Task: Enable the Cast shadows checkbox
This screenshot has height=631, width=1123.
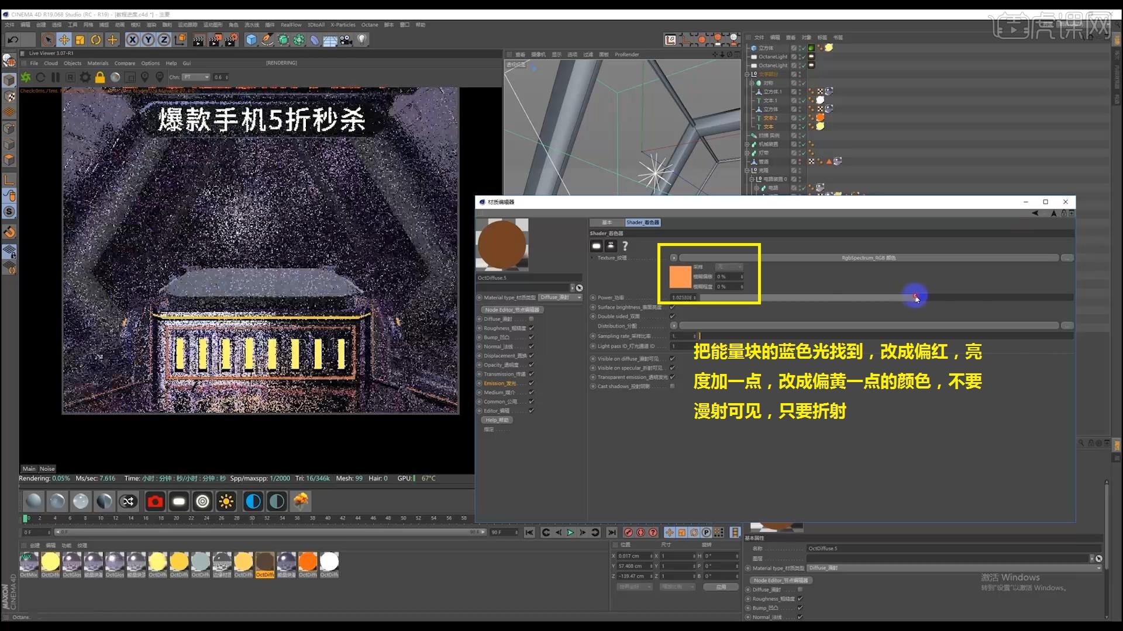Action: click(x=673, y=386)
